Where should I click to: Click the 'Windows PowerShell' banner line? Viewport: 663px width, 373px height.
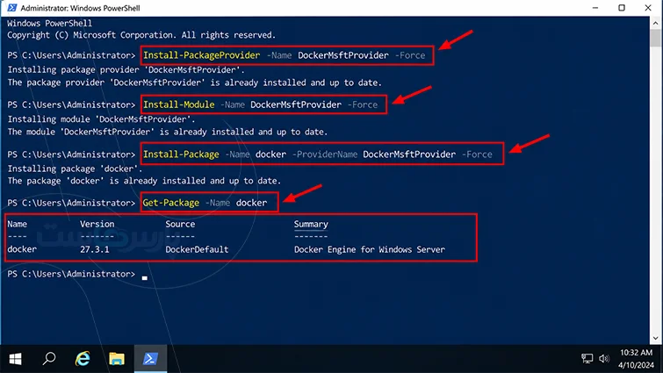(x=49, y=23)
